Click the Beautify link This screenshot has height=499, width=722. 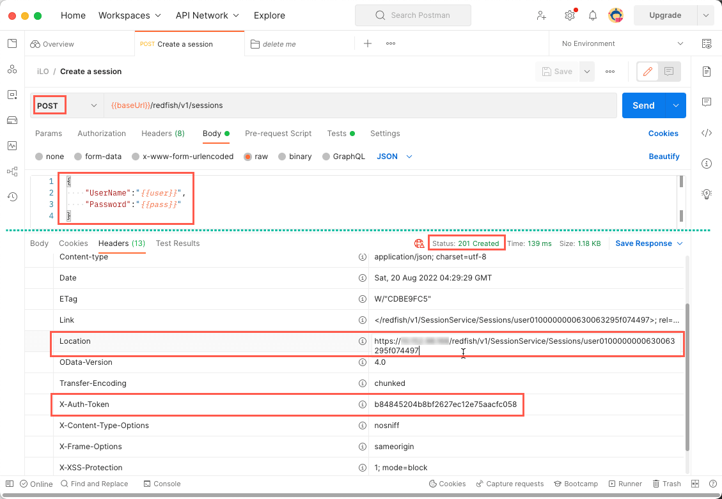664,157
